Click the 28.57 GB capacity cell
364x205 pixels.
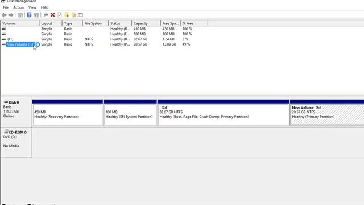140,44
